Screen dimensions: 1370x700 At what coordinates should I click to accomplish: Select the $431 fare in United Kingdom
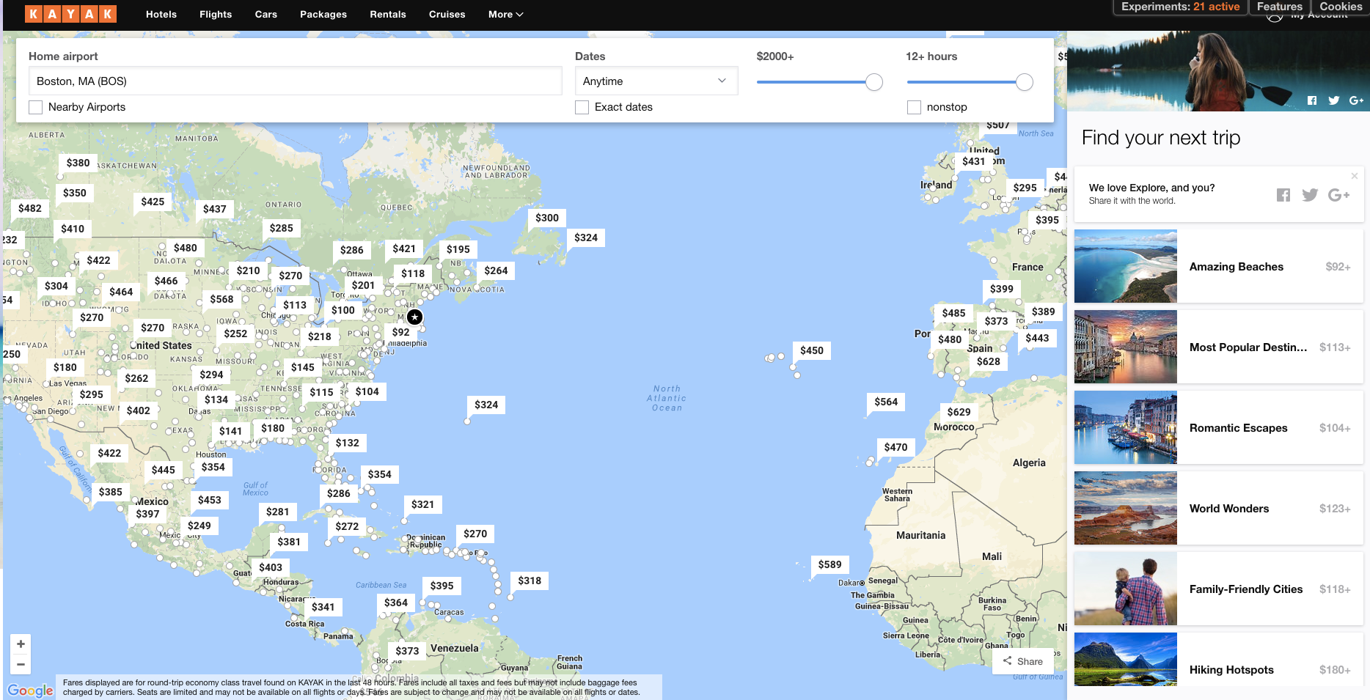(974, 161)
